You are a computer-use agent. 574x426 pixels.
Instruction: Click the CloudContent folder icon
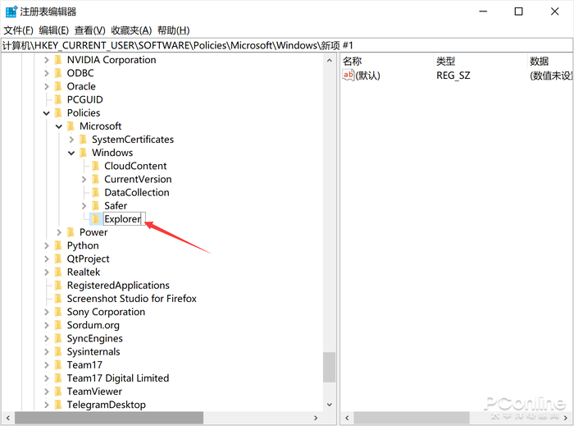[x=96, y=166]
